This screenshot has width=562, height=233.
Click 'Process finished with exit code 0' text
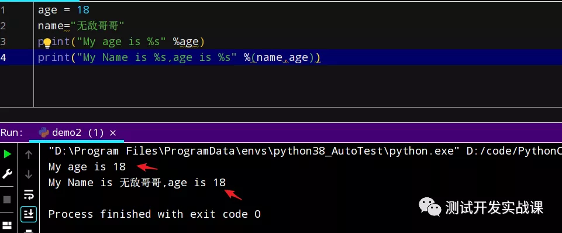[154, 214]
